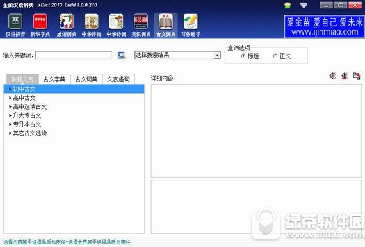The height and width of the screenshot is (247, 365).
Task: Select the 标题 query option
Action: click(x=250, y=56)
